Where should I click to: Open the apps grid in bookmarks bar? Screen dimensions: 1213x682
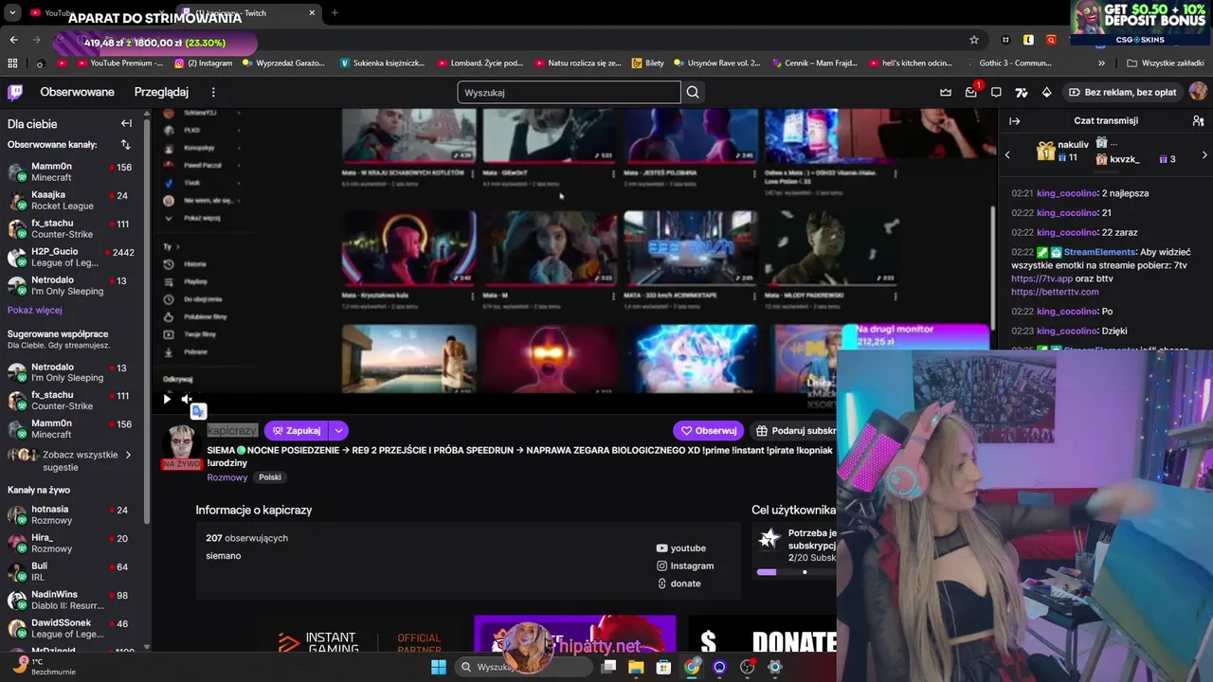coord(12,63)
